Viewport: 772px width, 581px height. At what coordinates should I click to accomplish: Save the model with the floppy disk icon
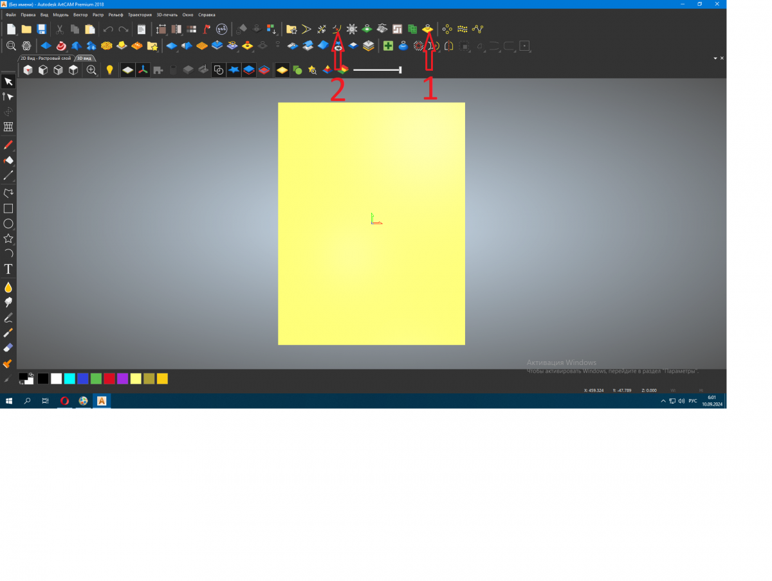point(41,29)
